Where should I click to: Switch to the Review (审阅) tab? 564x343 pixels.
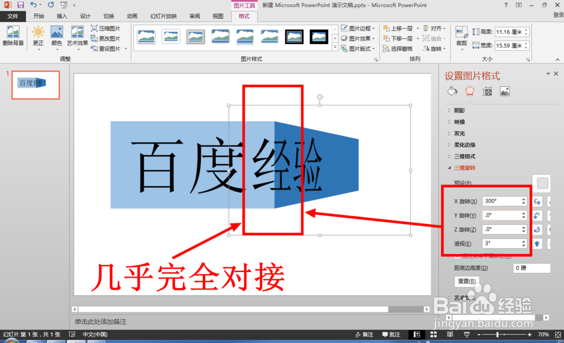click(x=195, y=16)
